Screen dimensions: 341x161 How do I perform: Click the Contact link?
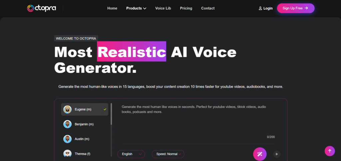[x=208, y=8]
